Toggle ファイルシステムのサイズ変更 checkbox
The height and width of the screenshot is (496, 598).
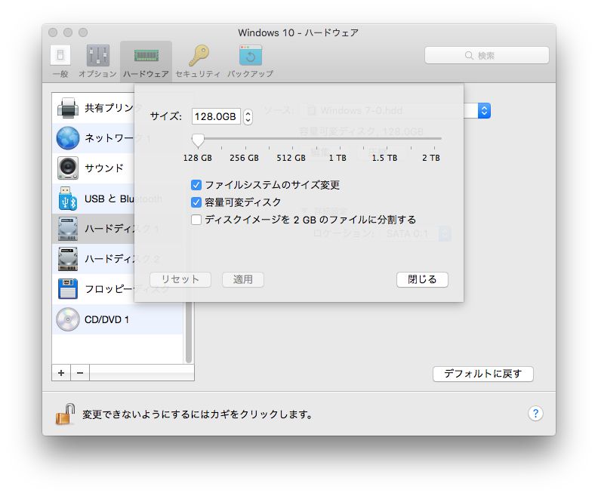pyautogui.click(x=196, y=185)
